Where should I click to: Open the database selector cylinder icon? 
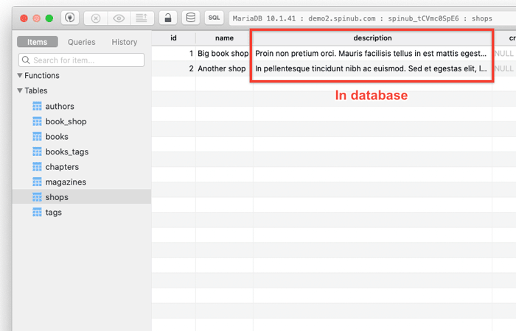[191, 18]
